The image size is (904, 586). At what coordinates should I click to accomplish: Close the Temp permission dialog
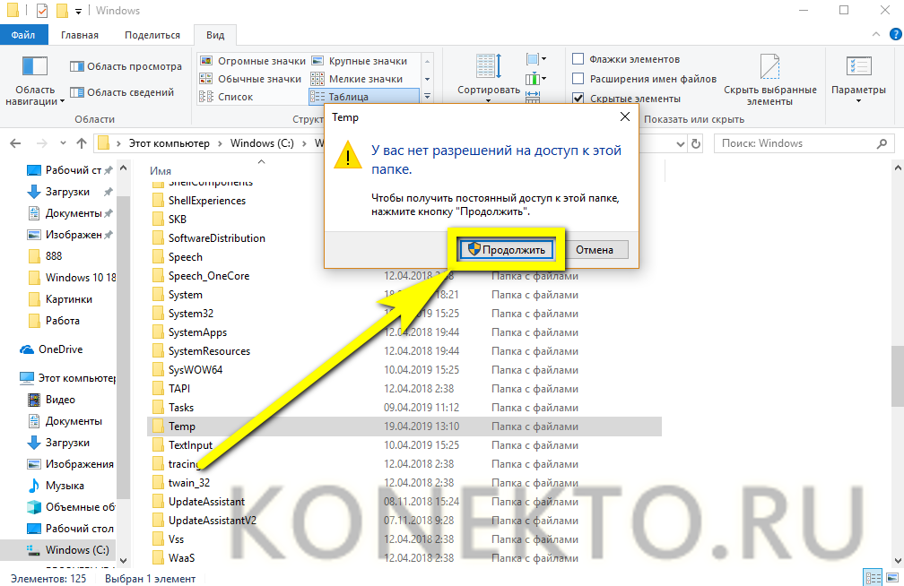(624, 117)
